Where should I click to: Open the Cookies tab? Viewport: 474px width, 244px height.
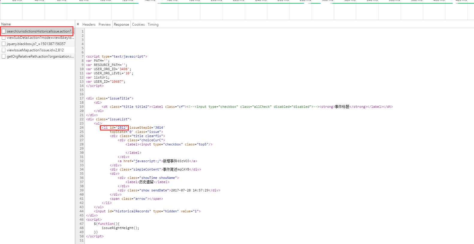(138, 24)
